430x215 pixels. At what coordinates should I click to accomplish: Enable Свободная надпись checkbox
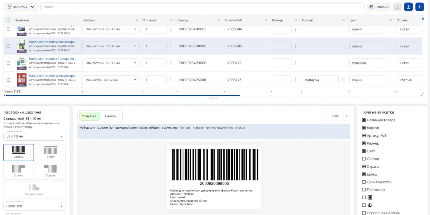tap(364, 213)
